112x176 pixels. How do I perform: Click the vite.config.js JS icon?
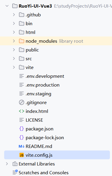pyautogui.click(x=22, y=155)
